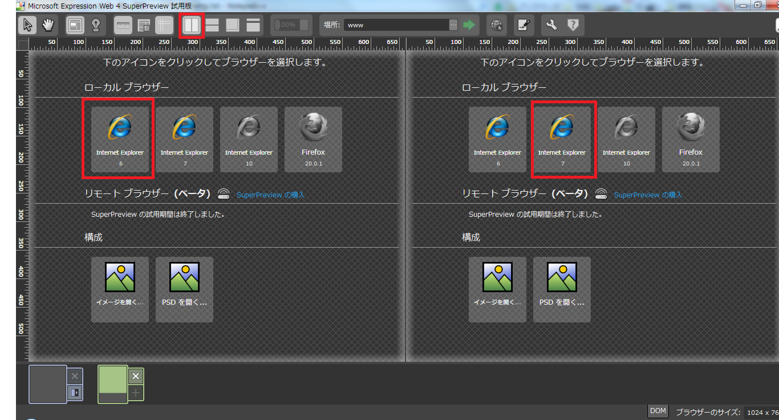Choose Internet Explorer 6 in right pane
The width and height of the screenshot is (779, 420).
(497, 139)
